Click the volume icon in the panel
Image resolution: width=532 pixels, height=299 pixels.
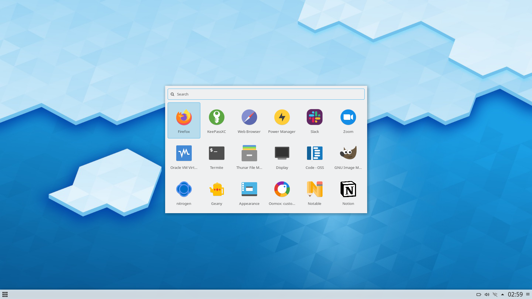(x=487, y=295)
